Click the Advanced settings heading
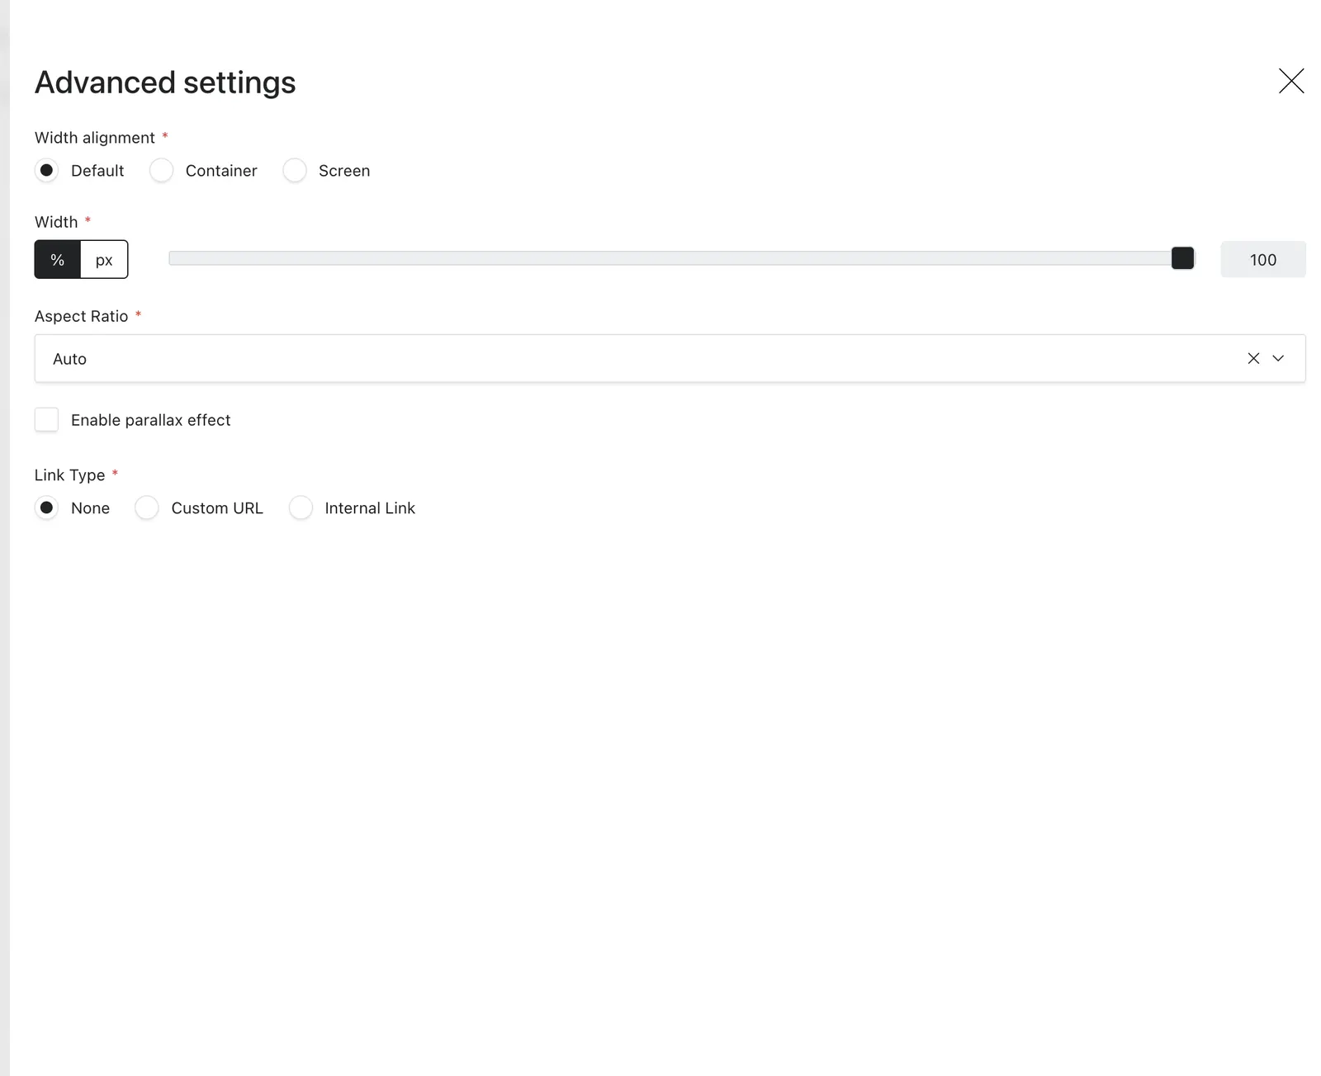 (x=165, y=83)
